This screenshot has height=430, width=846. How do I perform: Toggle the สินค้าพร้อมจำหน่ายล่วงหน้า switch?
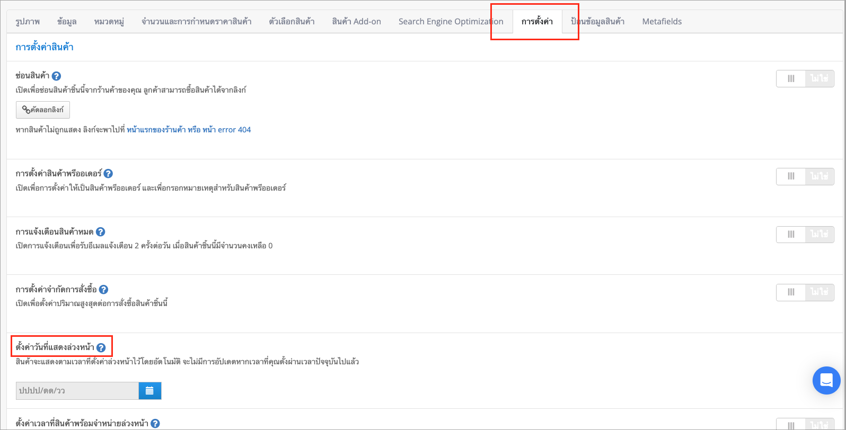[805, 424]
